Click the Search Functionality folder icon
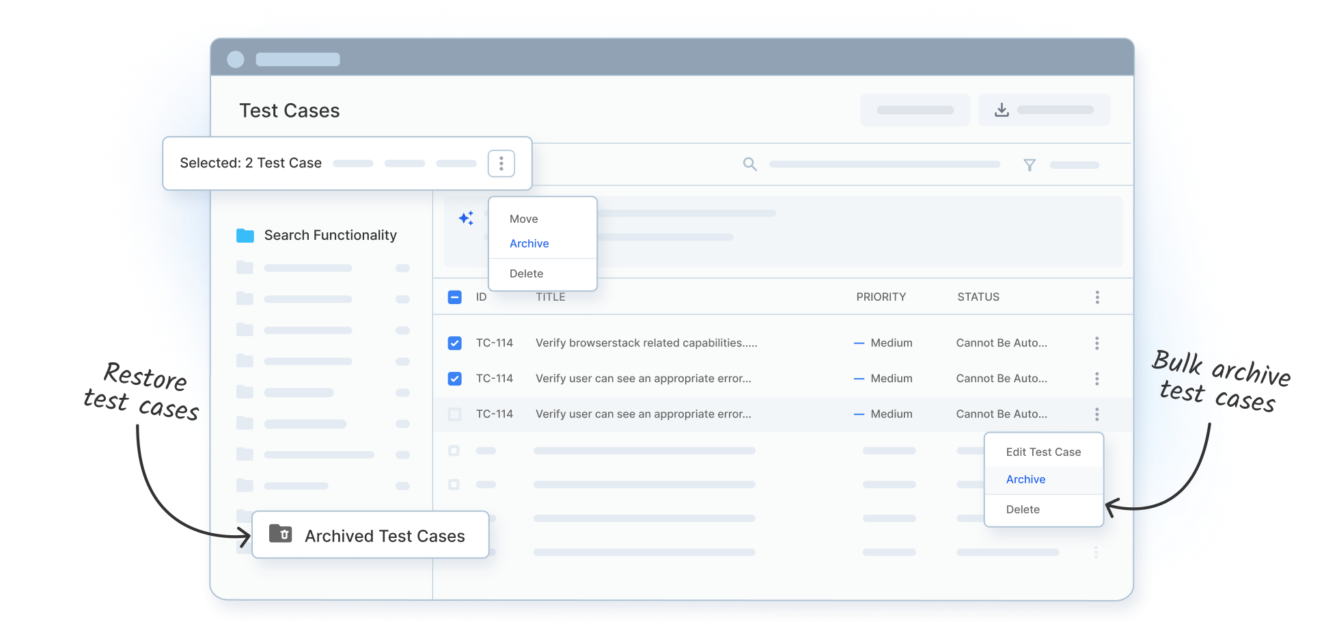1339x635 pixels. pyautogui.click(x=246, y=235)
